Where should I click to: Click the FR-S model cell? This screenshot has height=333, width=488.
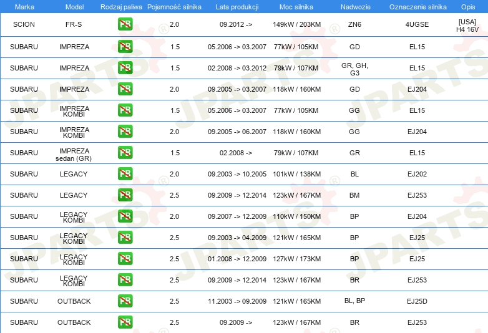click(74, 24)
